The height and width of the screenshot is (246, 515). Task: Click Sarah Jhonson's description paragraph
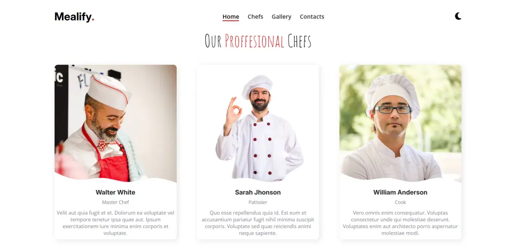pos(258,223)
